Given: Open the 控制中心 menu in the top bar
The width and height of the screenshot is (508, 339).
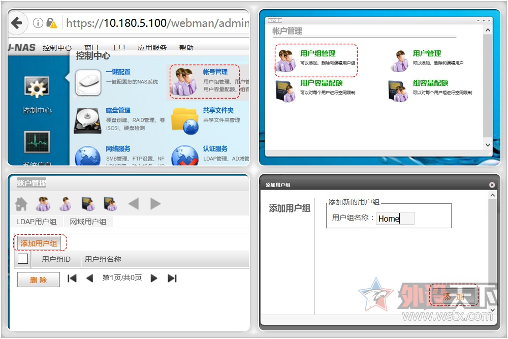Looking at the screenshot, I should click(57, 48).
